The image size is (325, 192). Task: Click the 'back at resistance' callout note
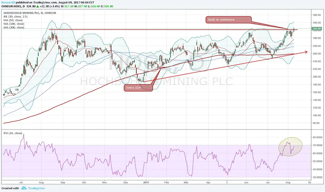point(228,20)
